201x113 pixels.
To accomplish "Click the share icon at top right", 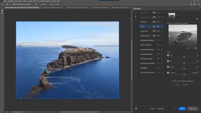I will [x=199, y=4].
